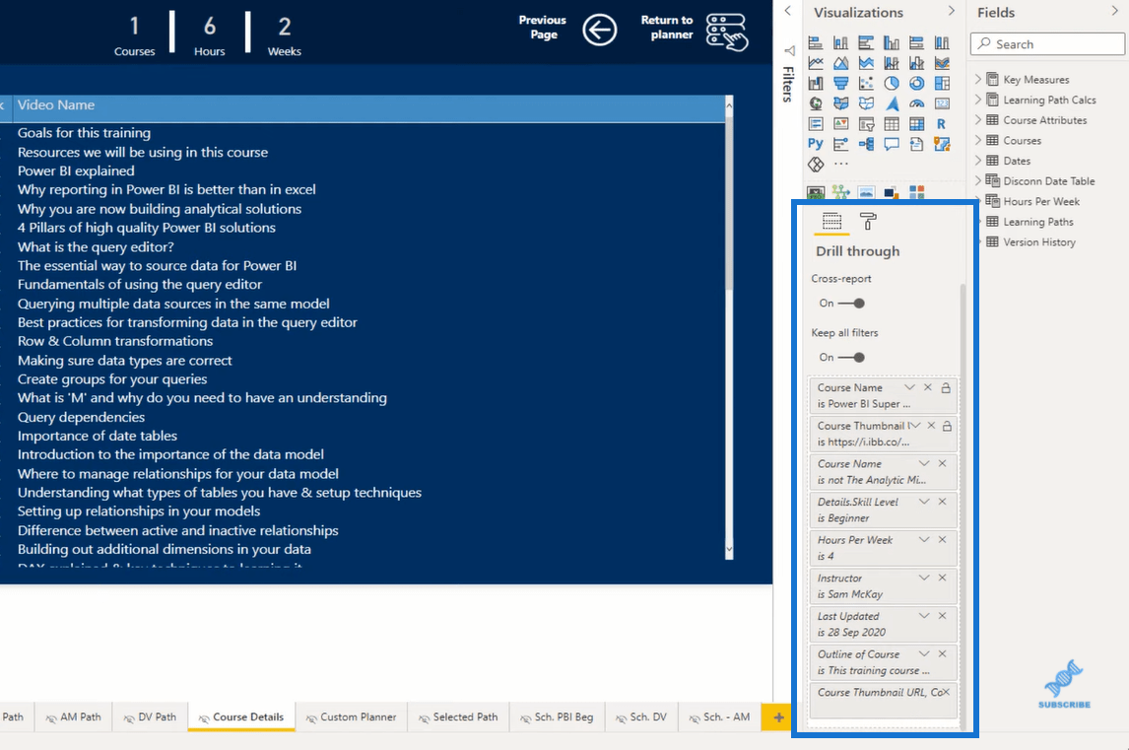Toggle lock on Course Name filter
This screenshot has height=750, width=1129.
coord(946,387)
